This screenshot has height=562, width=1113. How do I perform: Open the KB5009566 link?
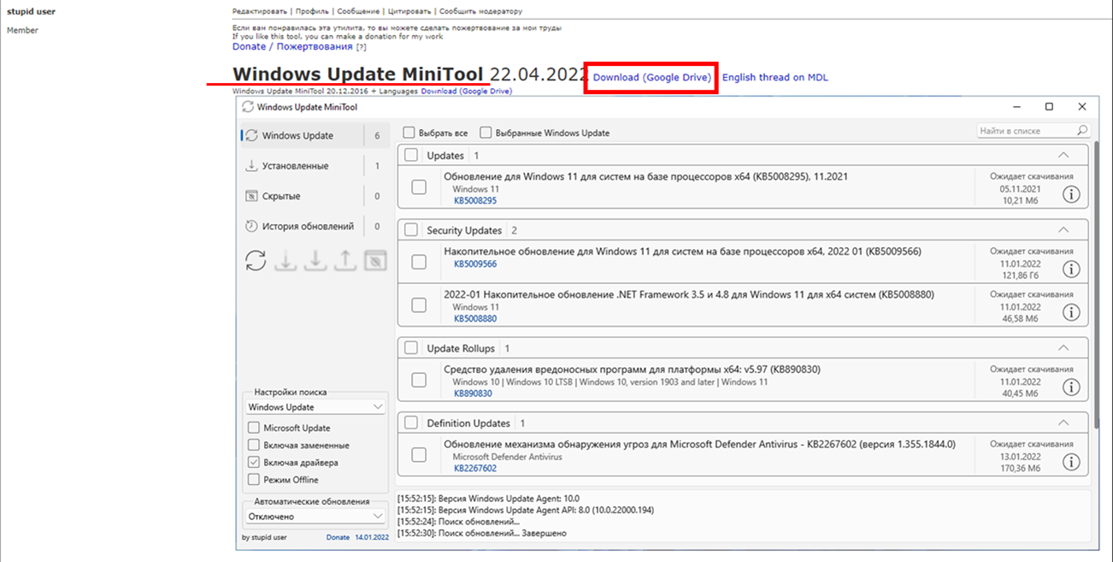[x=475, y=264]
